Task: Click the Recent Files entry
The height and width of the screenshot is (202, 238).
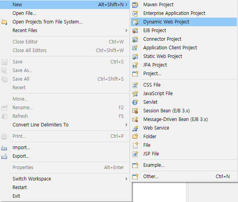Action: (x=65, y=31)
